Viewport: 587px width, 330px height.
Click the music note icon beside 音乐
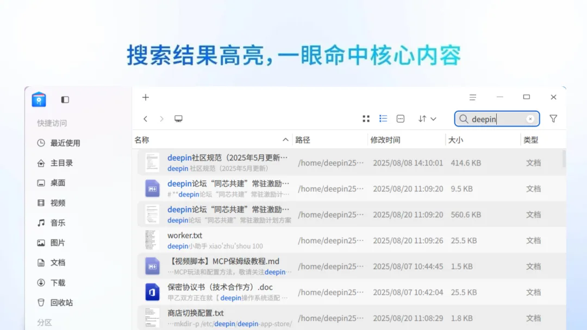tap(41, 223)
